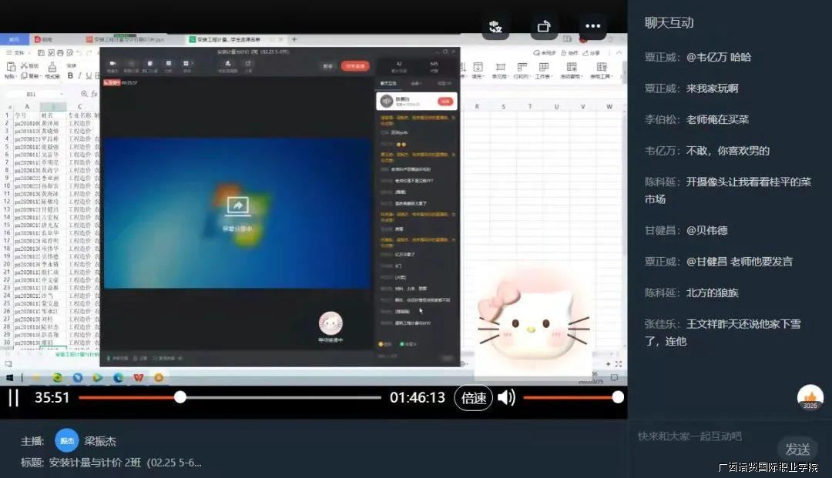Tap the audio-only mode icon
Viewport: 832px width, 478px height.
(495, 26)
